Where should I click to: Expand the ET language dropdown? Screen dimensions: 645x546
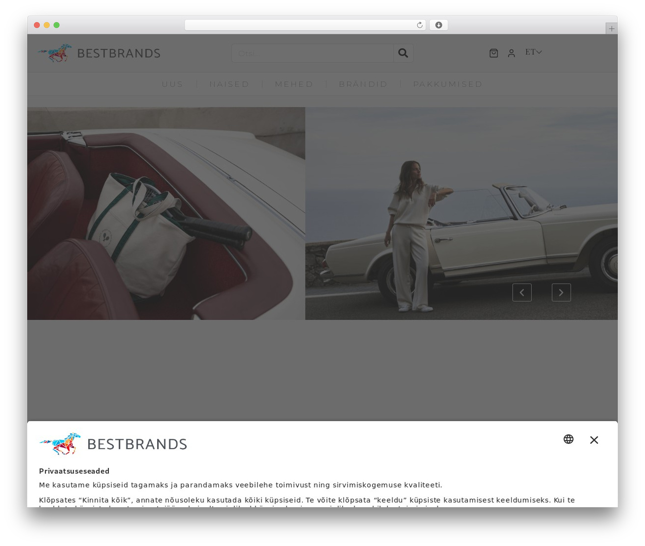click(533, 52)
